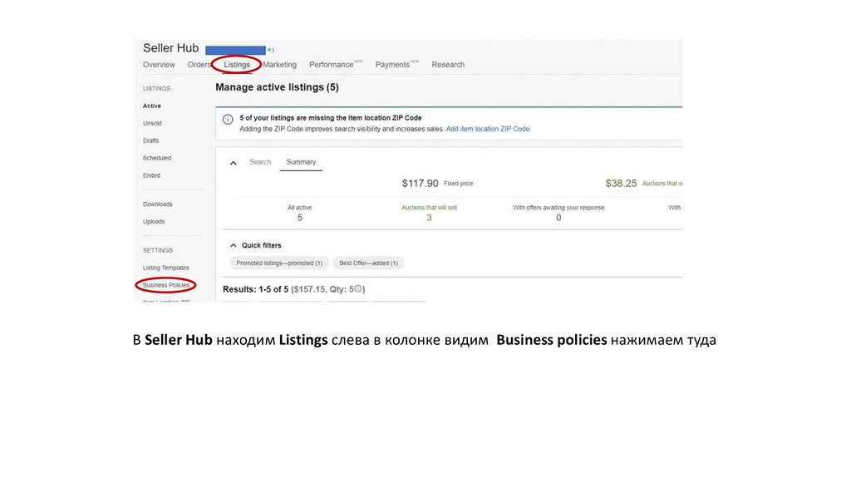
Task: Open Business Policies settings
Action: (166, 285)
